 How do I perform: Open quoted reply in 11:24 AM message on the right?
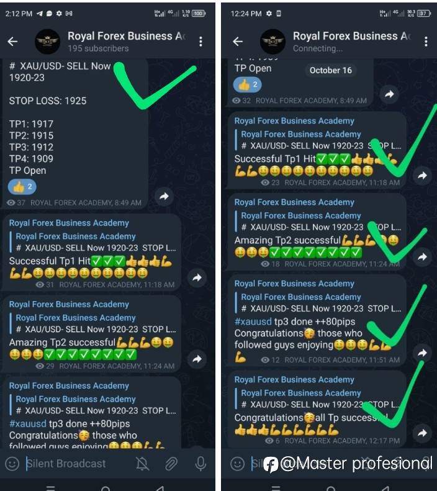point(318,221)
